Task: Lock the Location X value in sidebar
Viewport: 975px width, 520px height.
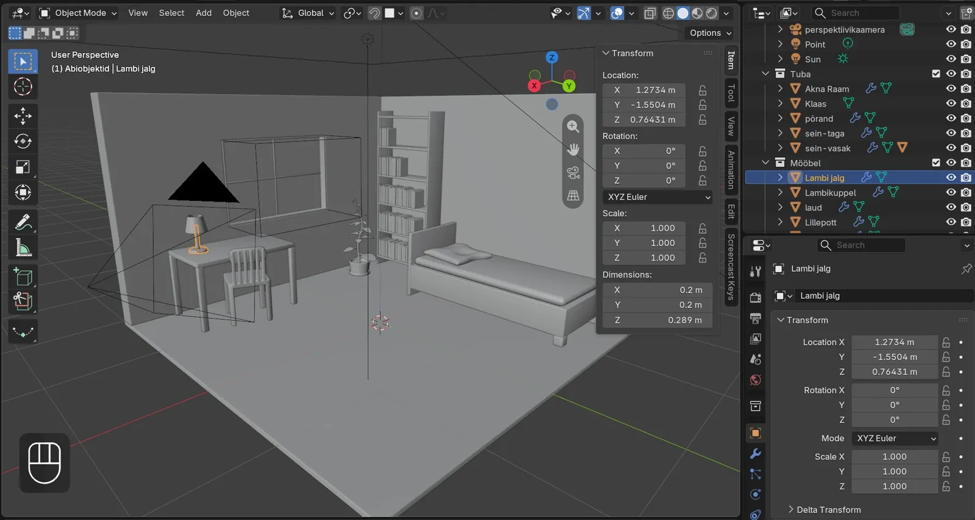Action: click(703, 90)
